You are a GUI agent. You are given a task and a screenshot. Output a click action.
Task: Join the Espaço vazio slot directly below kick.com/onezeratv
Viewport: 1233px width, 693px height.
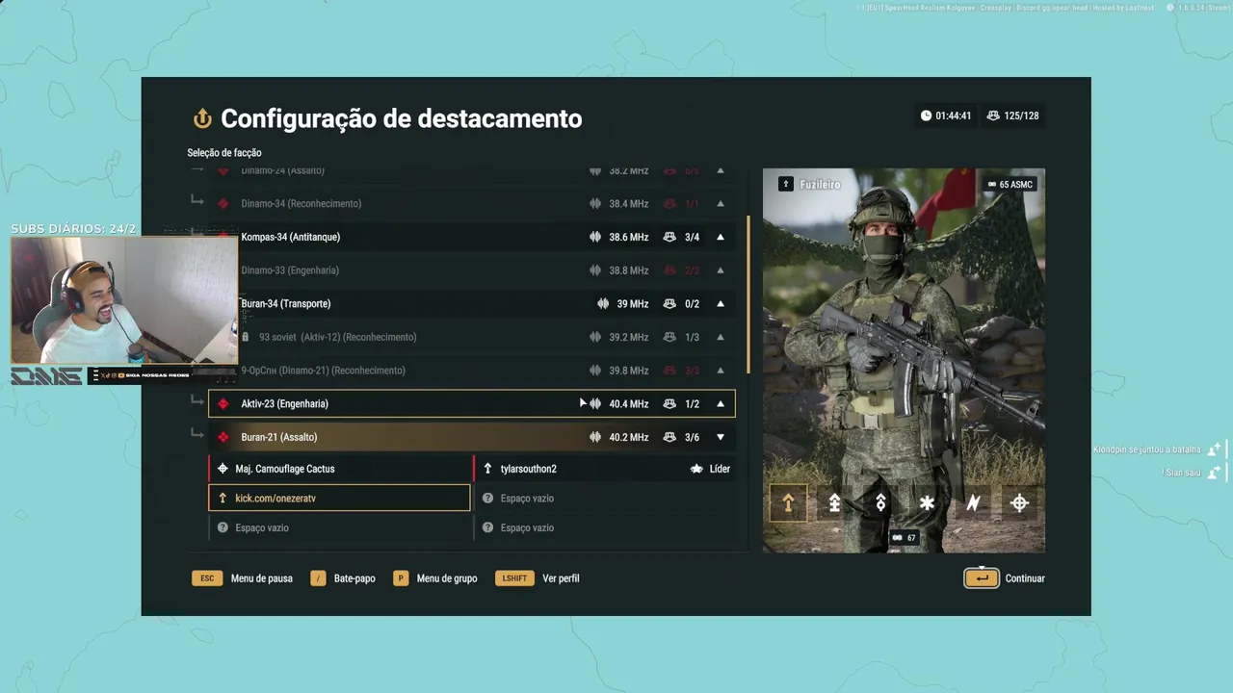pyautogui.click(x=339, y=527)
